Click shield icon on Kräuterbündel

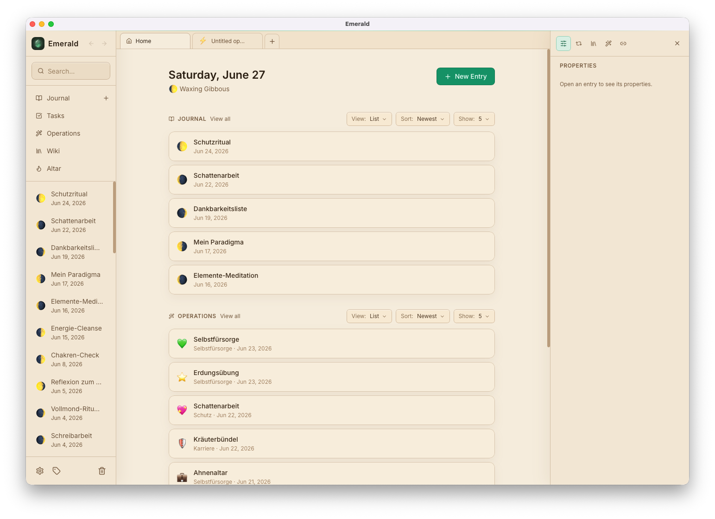pos(182,444)
